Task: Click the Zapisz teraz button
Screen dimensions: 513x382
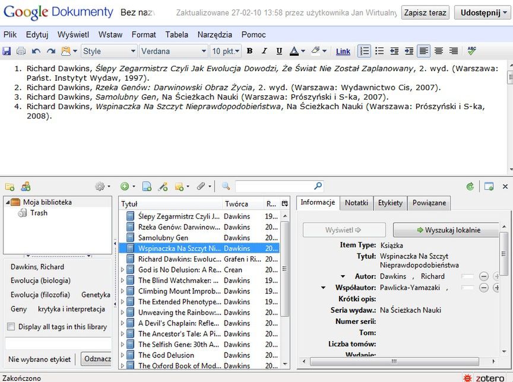Action: [x=425, y=12]
